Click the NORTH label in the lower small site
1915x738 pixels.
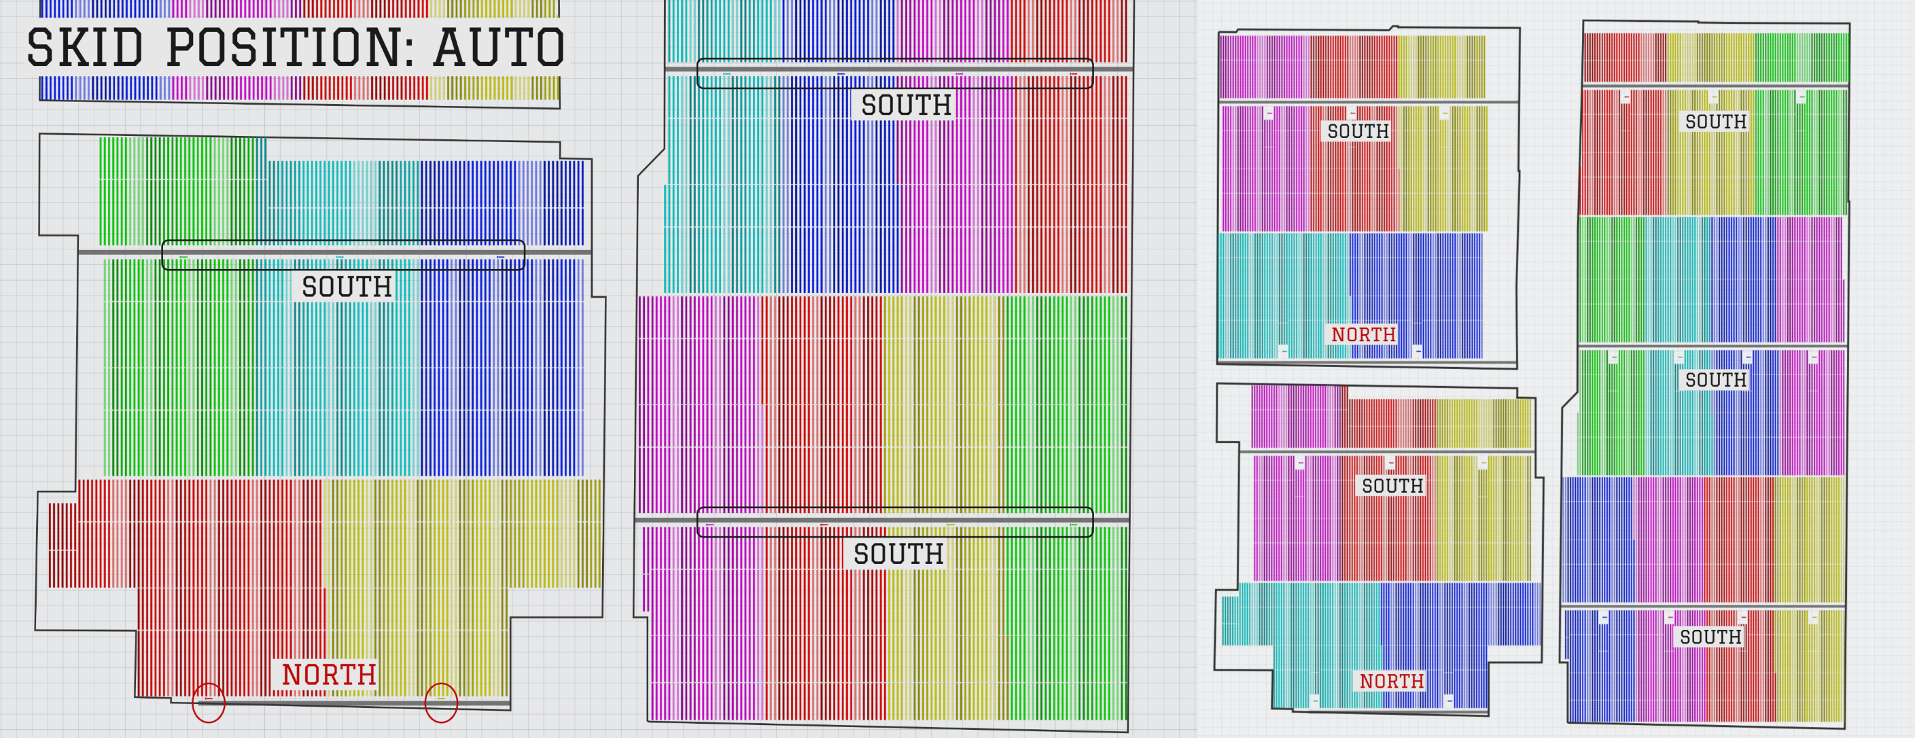pyautogui.click(x=1391, y=681)
